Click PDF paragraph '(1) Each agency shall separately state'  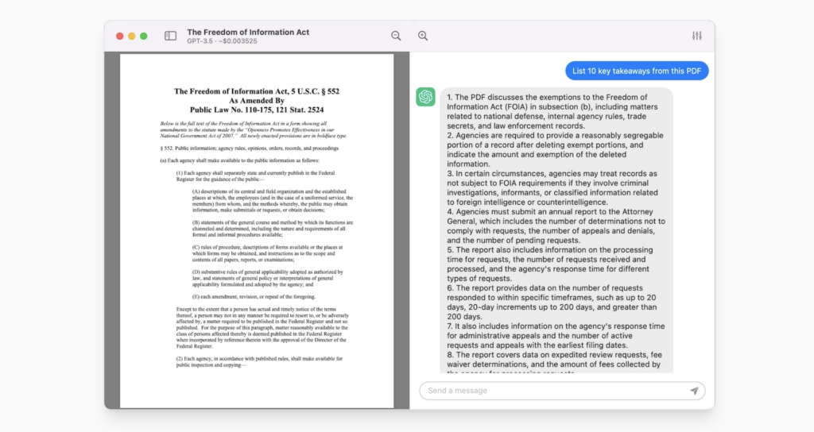[x=255, y=176]
